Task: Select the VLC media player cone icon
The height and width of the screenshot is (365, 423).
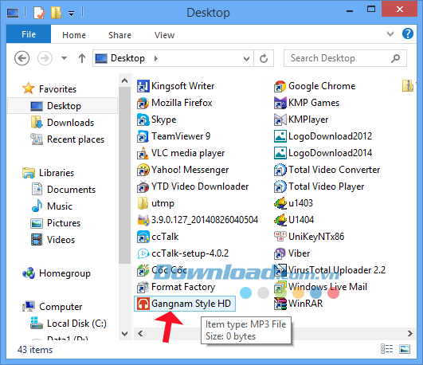Action: [x=143, y=153]
